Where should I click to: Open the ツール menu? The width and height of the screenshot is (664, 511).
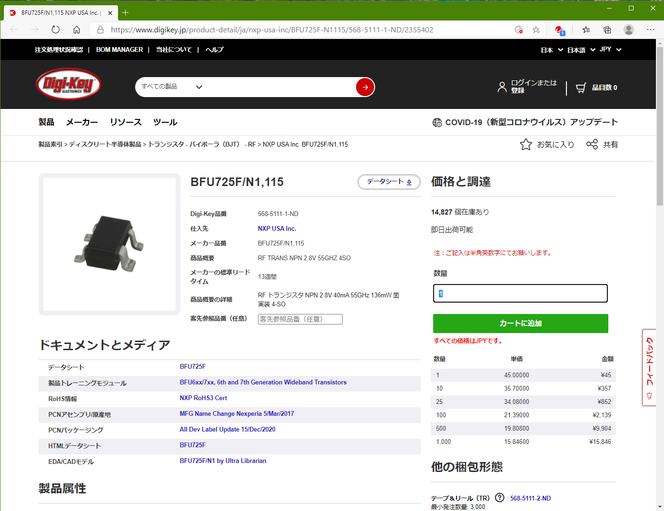165,122
